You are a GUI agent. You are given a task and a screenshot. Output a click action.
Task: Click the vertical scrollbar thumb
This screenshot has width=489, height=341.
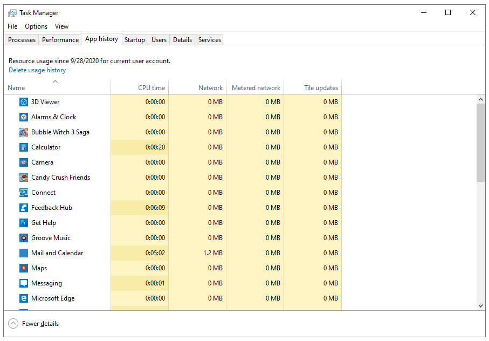[x=480, y=142]
